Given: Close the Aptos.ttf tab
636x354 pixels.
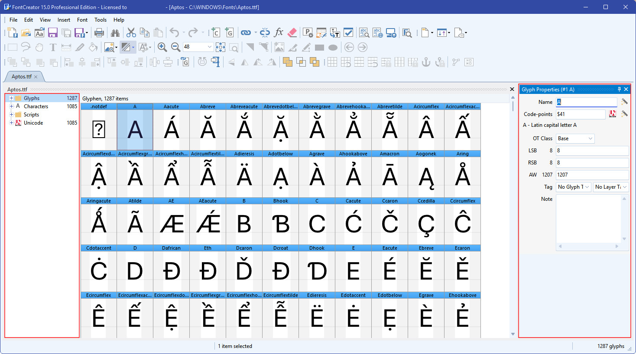Looking at the screenshot, I should (x=36, y=77).
